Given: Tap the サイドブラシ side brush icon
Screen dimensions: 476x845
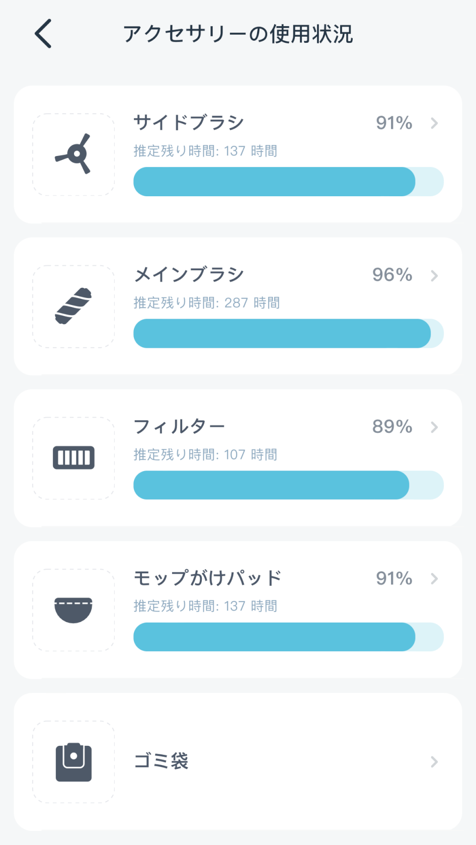Looking at the screenshot, I should (x=73, y=154).
